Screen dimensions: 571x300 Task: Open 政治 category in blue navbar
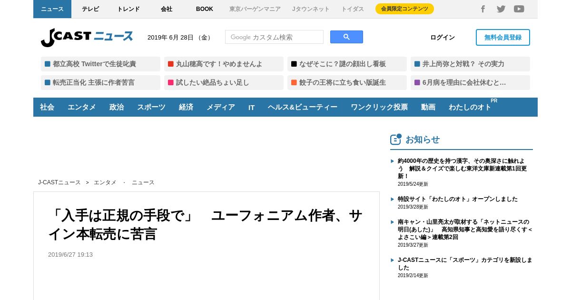117,107
